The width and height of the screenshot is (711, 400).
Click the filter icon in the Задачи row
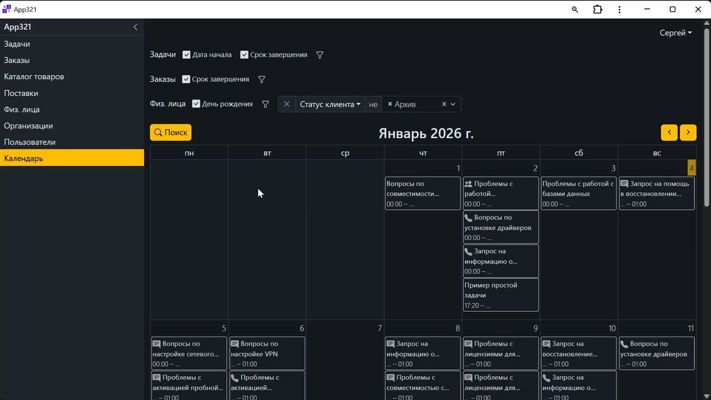(x=320, y=55)
